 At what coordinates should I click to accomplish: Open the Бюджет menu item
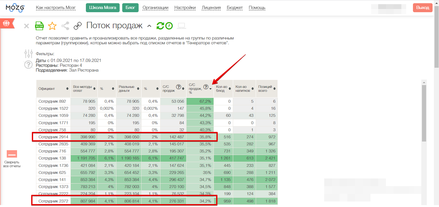tap(235, 8)
